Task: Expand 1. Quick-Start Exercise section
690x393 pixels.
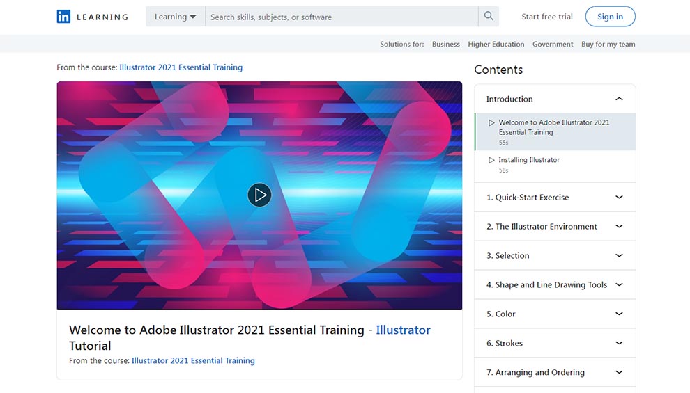Action: click(555, 198)
